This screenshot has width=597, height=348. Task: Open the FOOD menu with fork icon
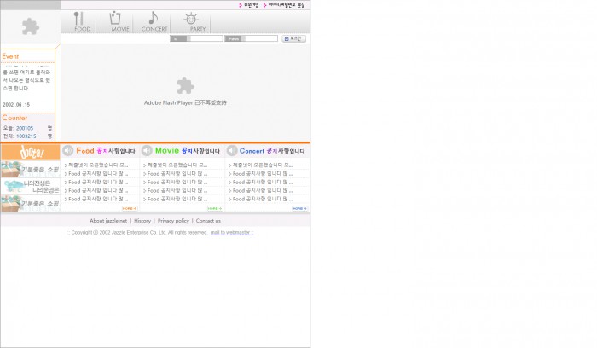click(80, 21)
